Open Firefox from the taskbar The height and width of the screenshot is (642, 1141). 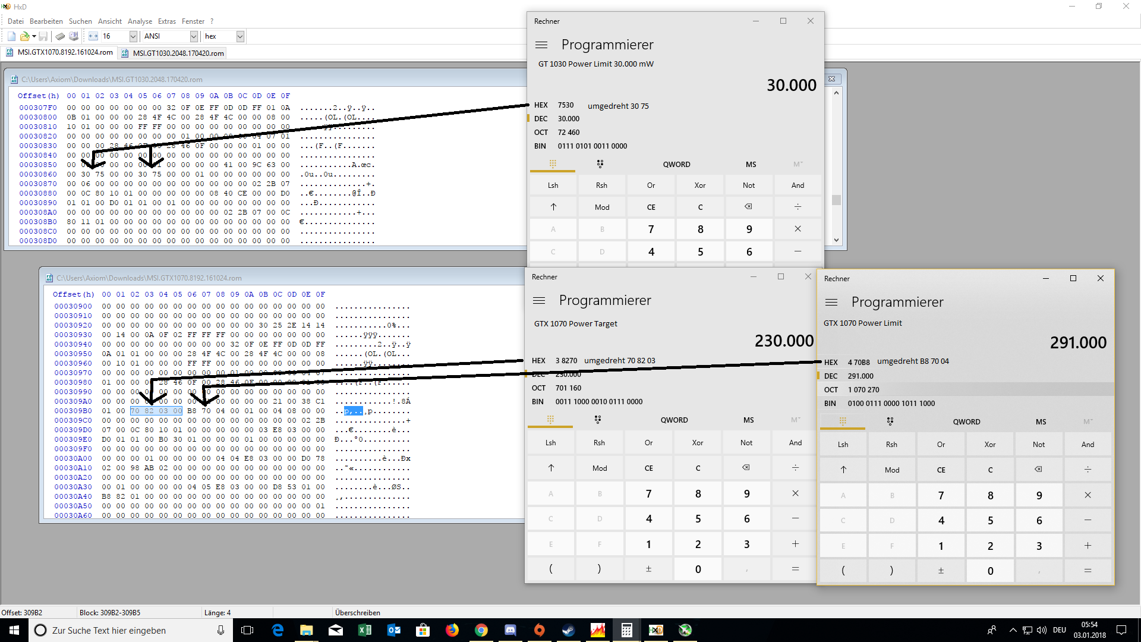452,630
